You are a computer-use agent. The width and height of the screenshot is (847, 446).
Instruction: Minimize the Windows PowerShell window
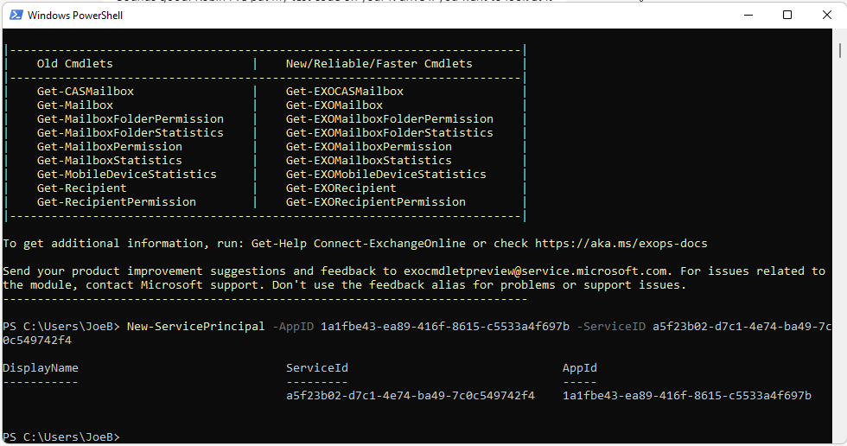click(746, 15)
